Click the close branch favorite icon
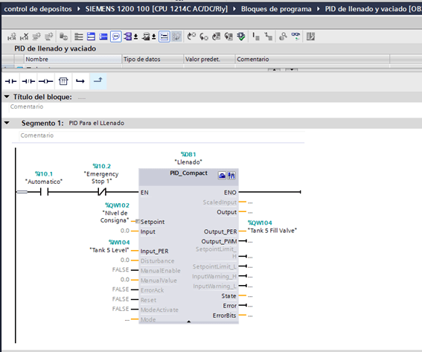 98,80
